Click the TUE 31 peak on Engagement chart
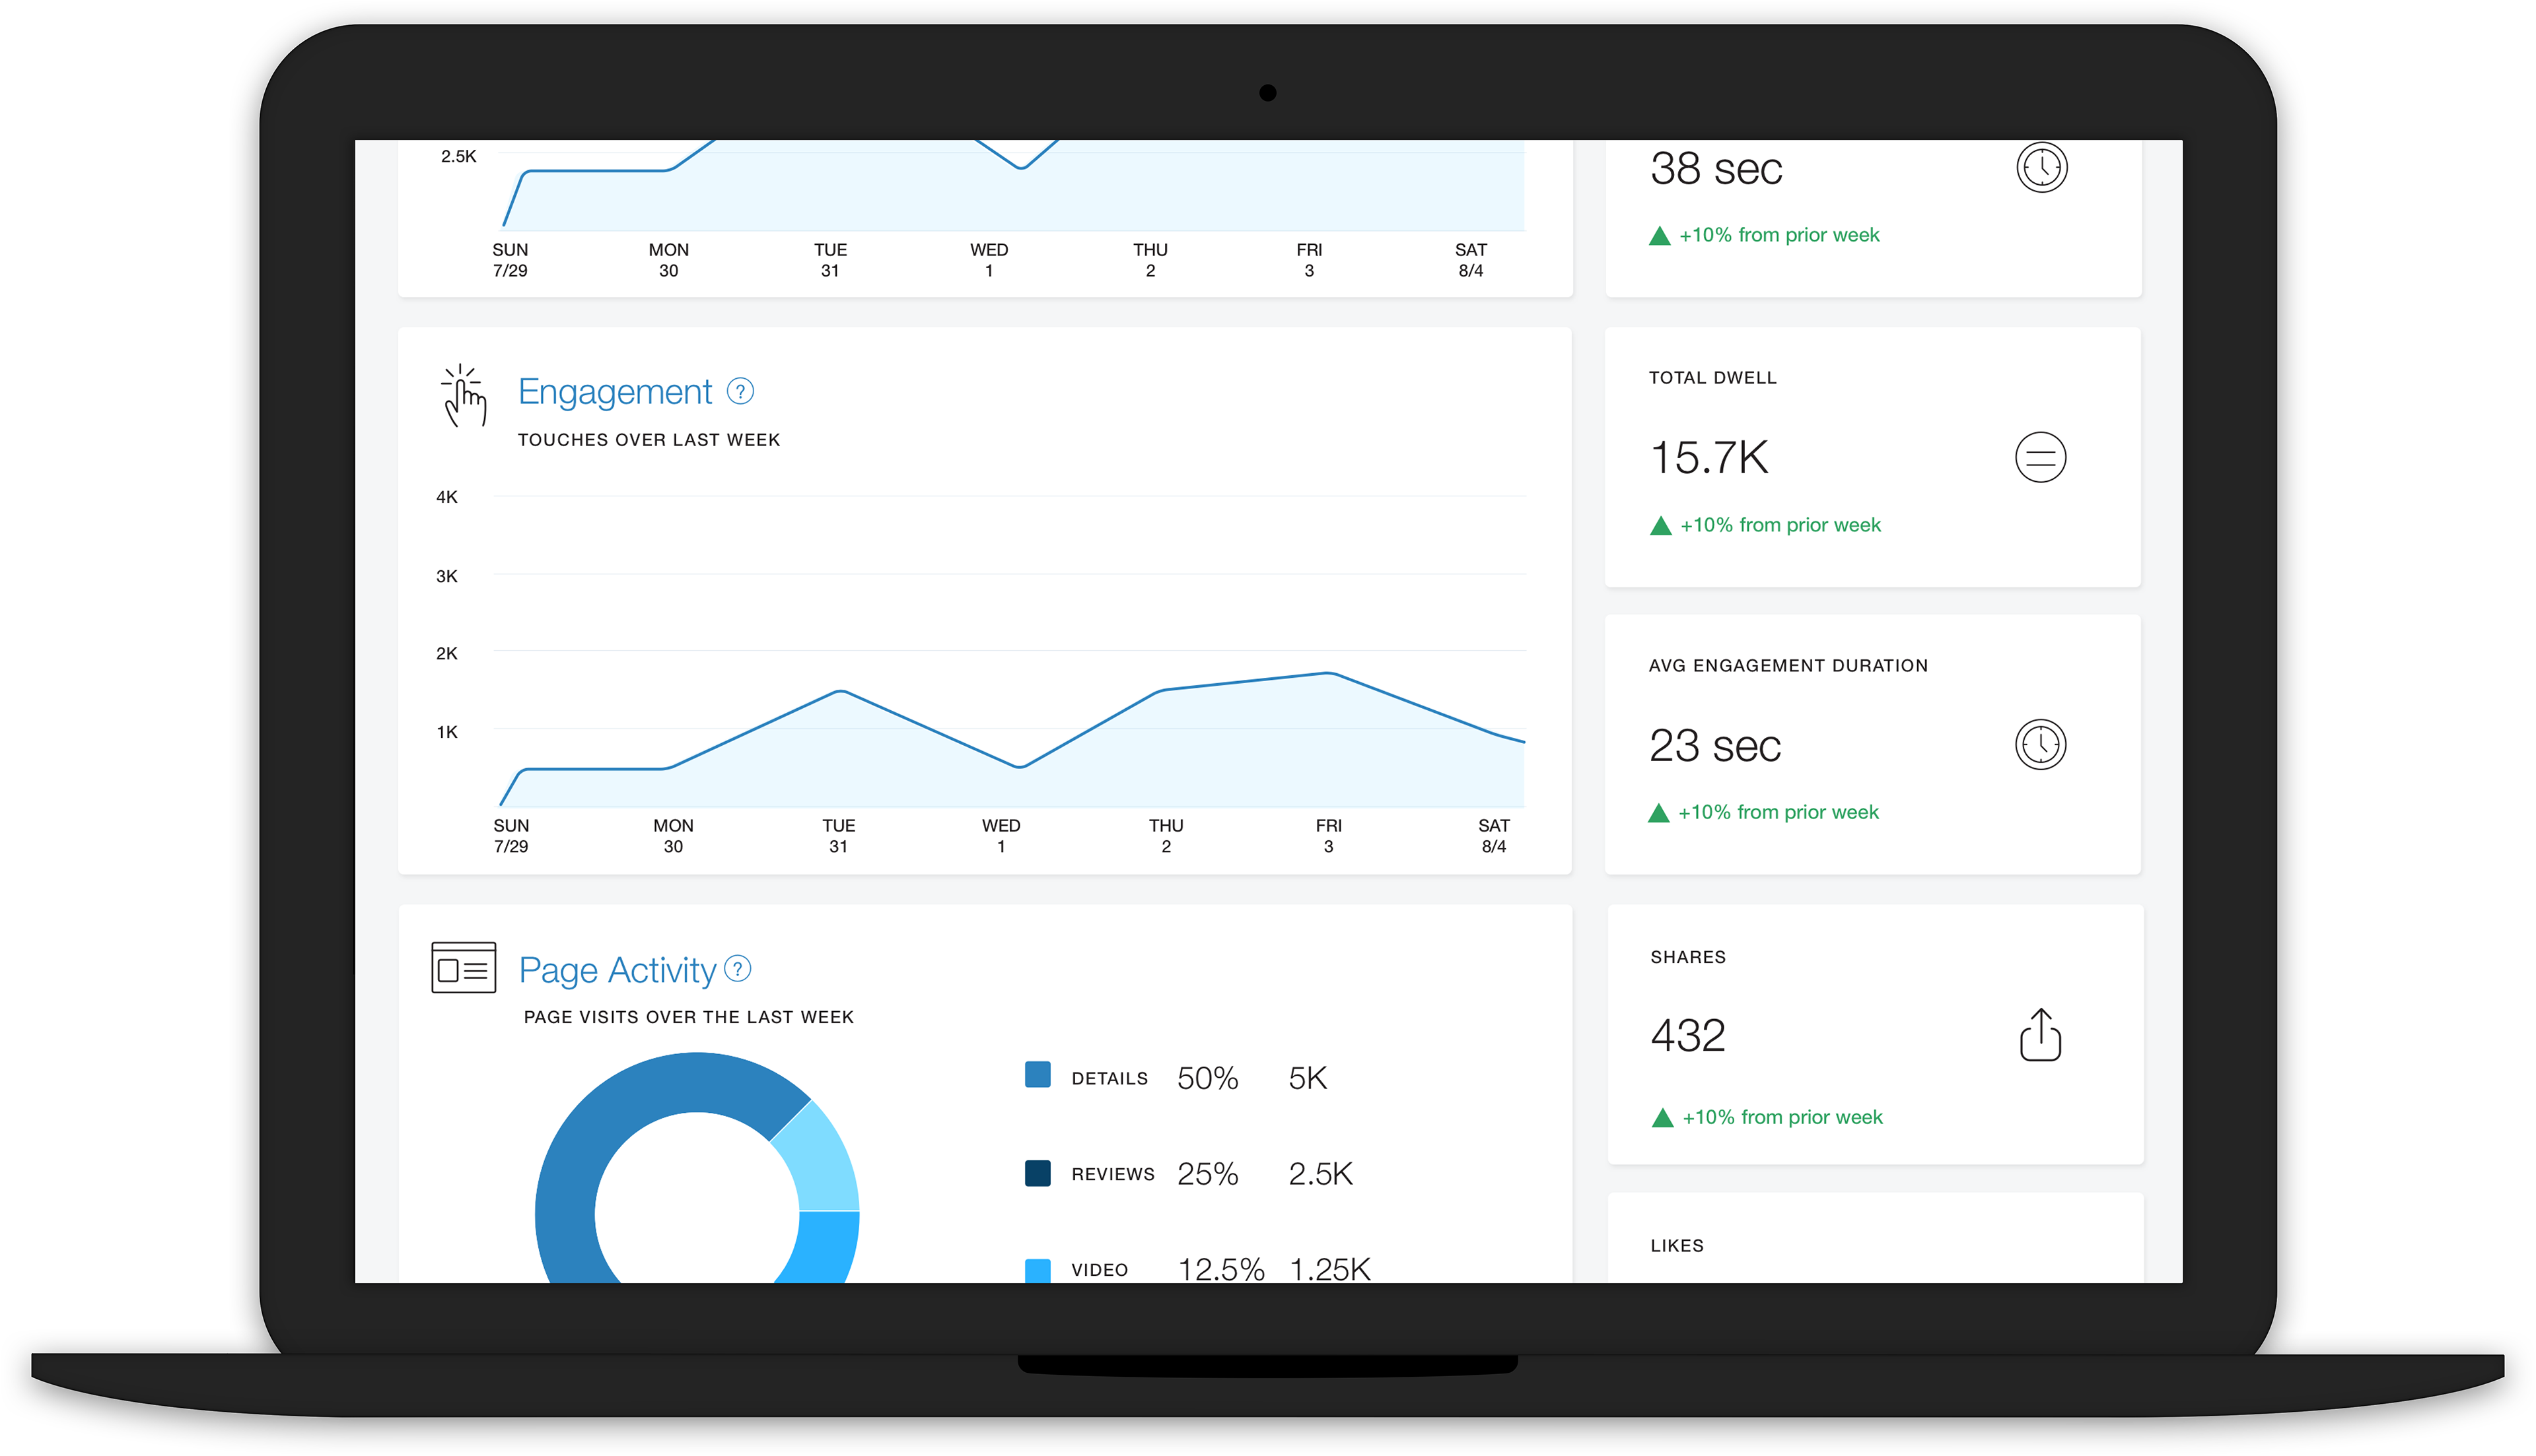 [841, 692]
